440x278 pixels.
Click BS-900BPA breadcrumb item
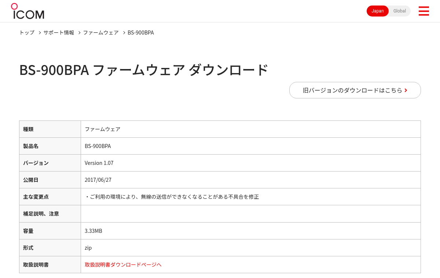point(141,32)
